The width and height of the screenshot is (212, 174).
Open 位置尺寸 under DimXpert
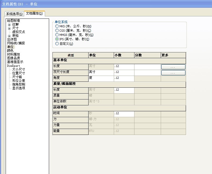click(x=19, y=73)
